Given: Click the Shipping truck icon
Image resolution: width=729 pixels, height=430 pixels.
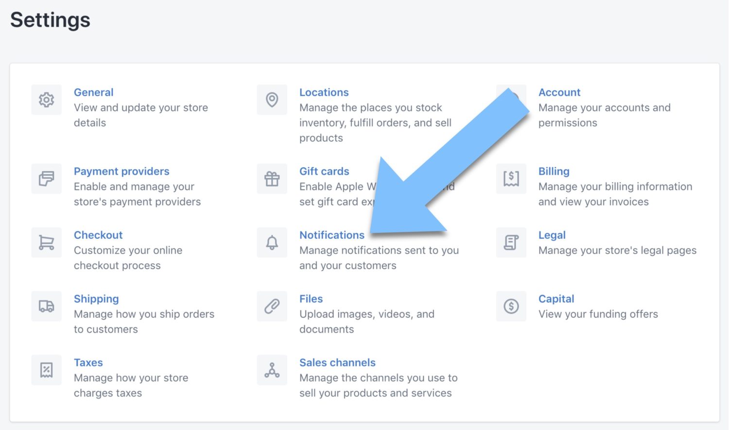Looking at the screenshot, I should pyautogui.click(x=46, y=306).
